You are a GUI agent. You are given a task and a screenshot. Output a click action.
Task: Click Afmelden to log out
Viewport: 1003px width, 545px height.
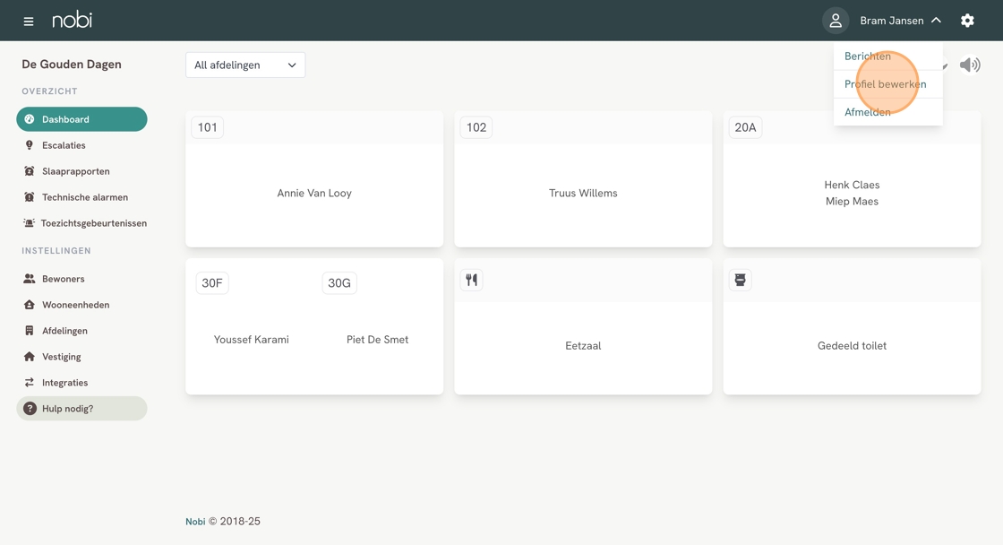(868, 112)
